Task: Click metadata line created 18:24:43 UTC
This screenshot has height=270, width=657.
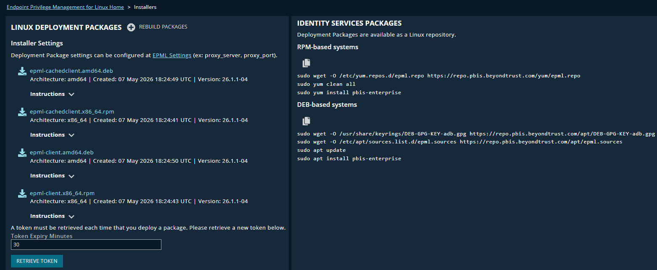Action: 139,201
